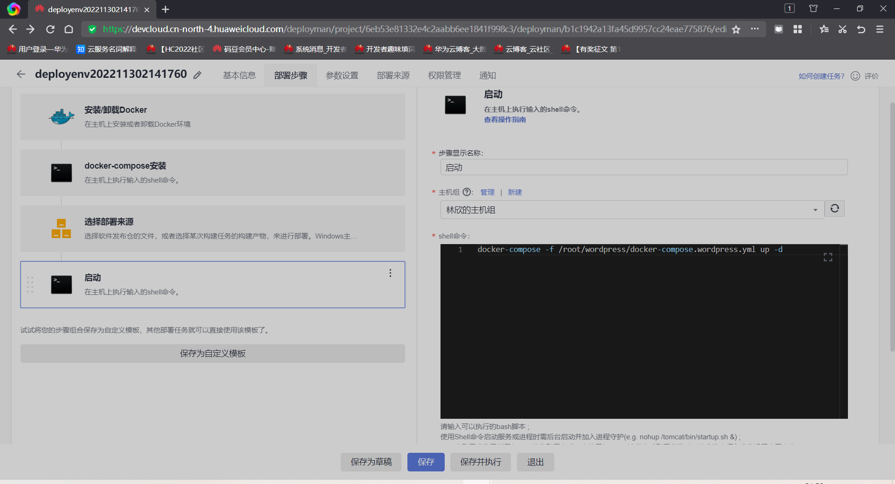Open 管理 host group link
The width and height of the screenshot is (895, 484).
click(x=487, y=192)
